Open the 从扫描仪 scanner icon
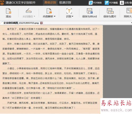 (29, 11)
